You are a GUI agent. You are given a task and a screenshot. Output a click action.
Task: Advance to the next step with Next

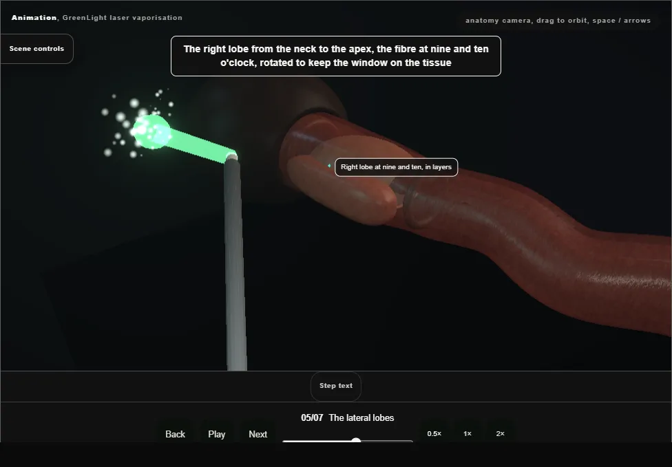click(x=258, y=434)
